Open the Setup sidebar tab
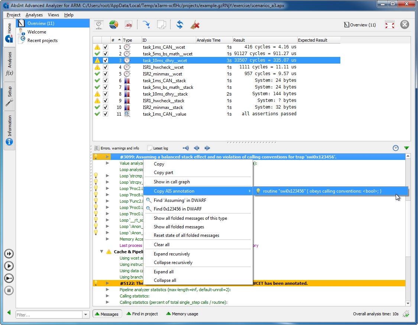This screenshot has width=418, height=325. coord(9,96)
